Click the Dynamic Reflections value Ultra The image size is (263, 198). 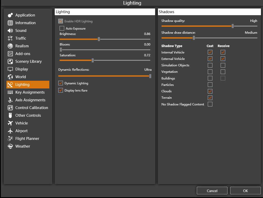click(148, 69)
